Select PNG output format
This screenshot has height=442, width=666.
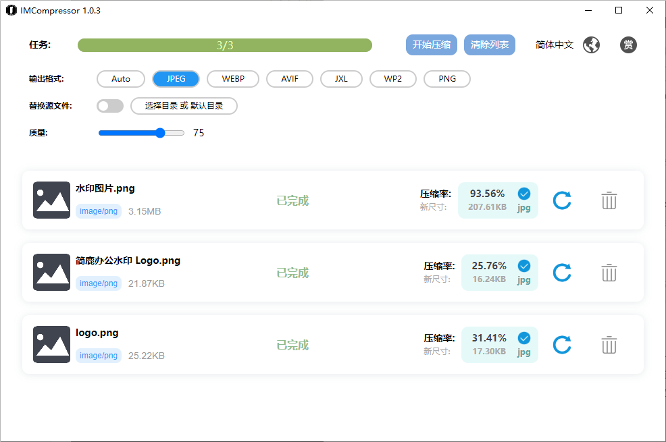pos(447,79)
